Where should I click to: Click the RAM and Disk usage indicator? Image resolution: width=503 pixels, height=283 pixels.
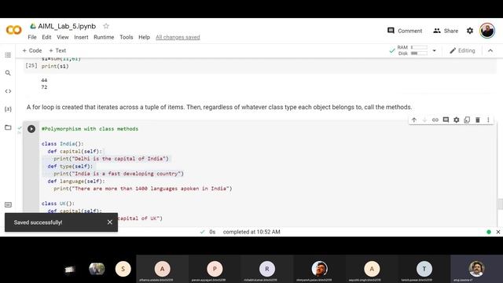click(412, 50)
